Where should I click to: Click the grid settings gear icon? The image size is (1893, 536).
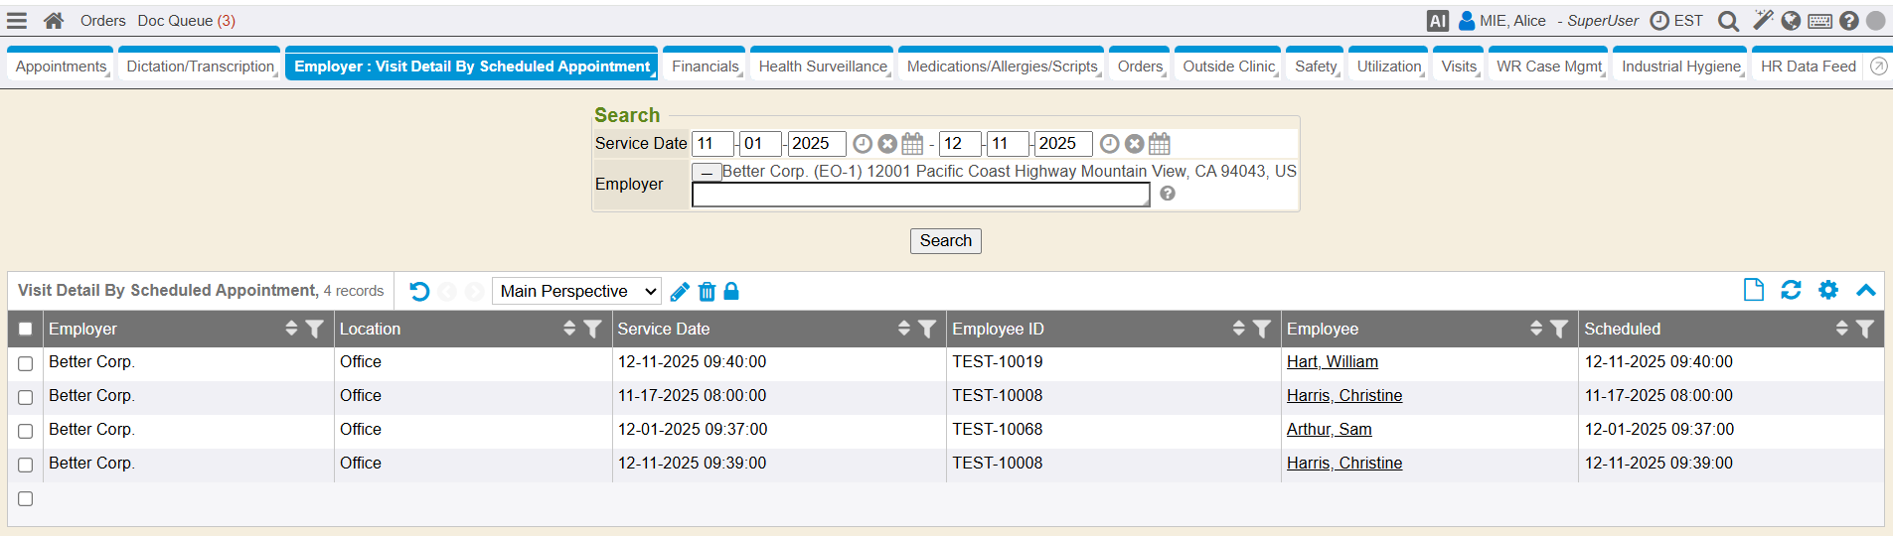(x=1827, y=290)
